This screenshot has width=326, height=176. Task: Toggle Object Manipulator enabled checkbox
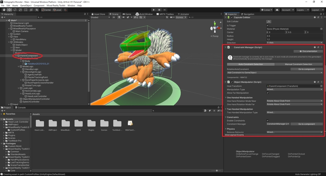pyautogui.click(x=232, y=82)
